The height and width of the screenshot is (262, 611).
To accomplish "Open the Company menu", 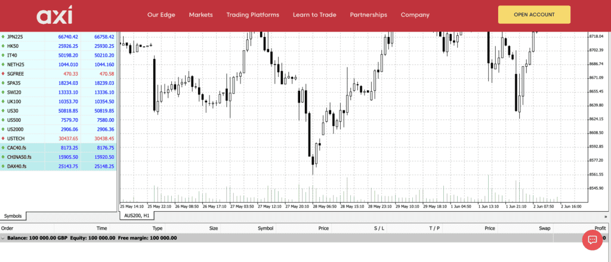I will (415, 15).
